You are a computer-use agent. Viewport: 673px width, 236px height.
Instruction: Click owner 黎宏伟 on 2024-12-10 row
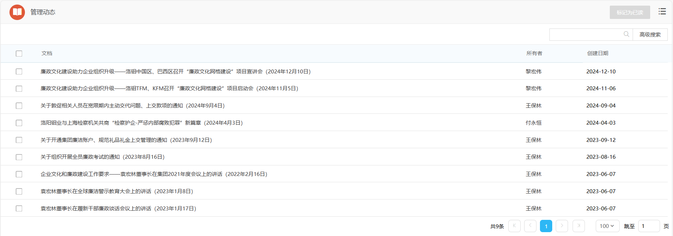click(534, 71)
